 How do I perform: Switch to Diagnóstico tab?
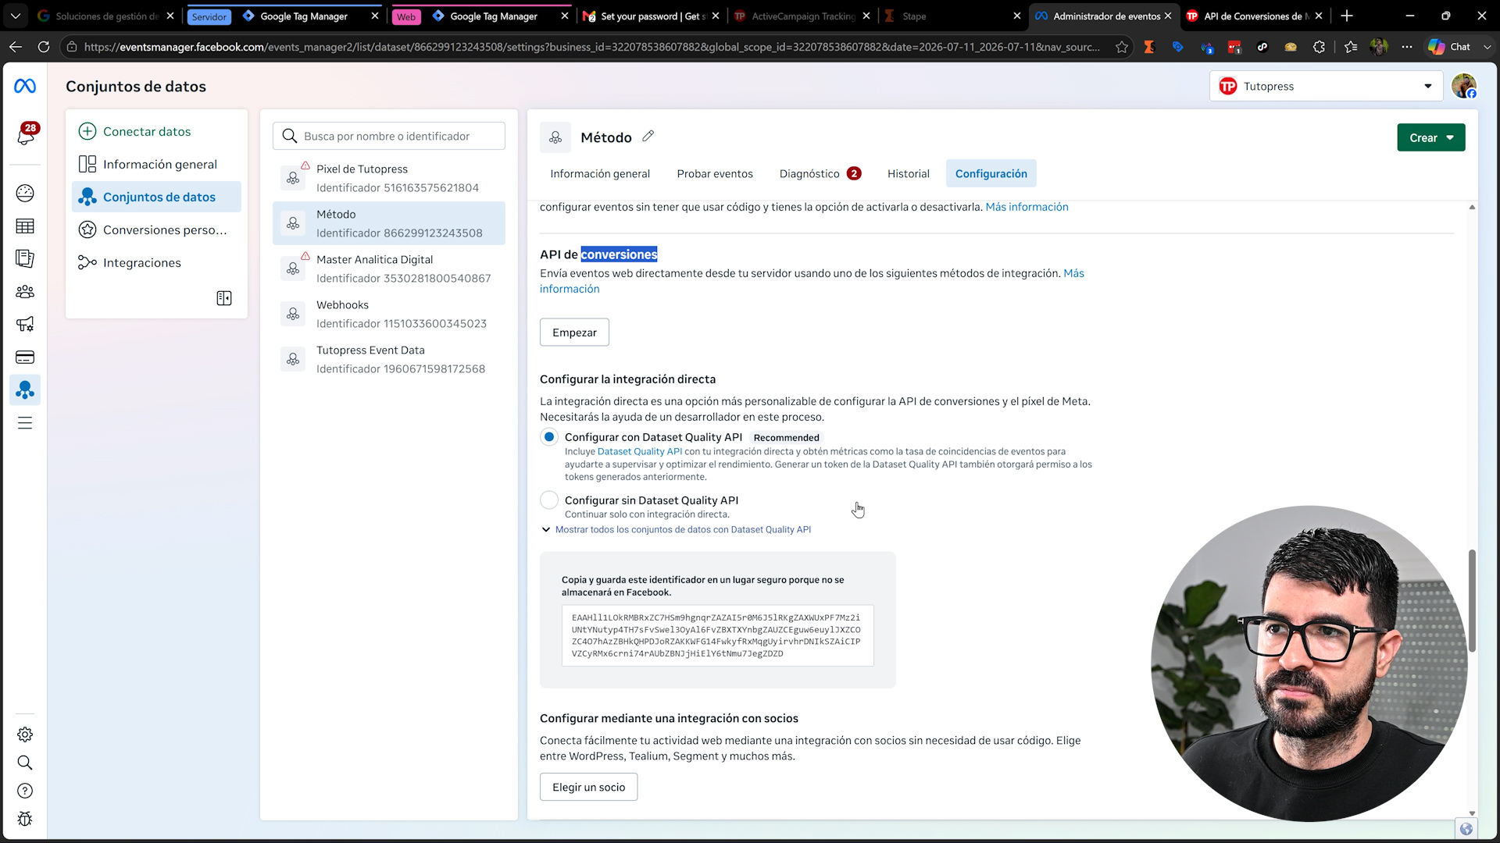[820, 173]
